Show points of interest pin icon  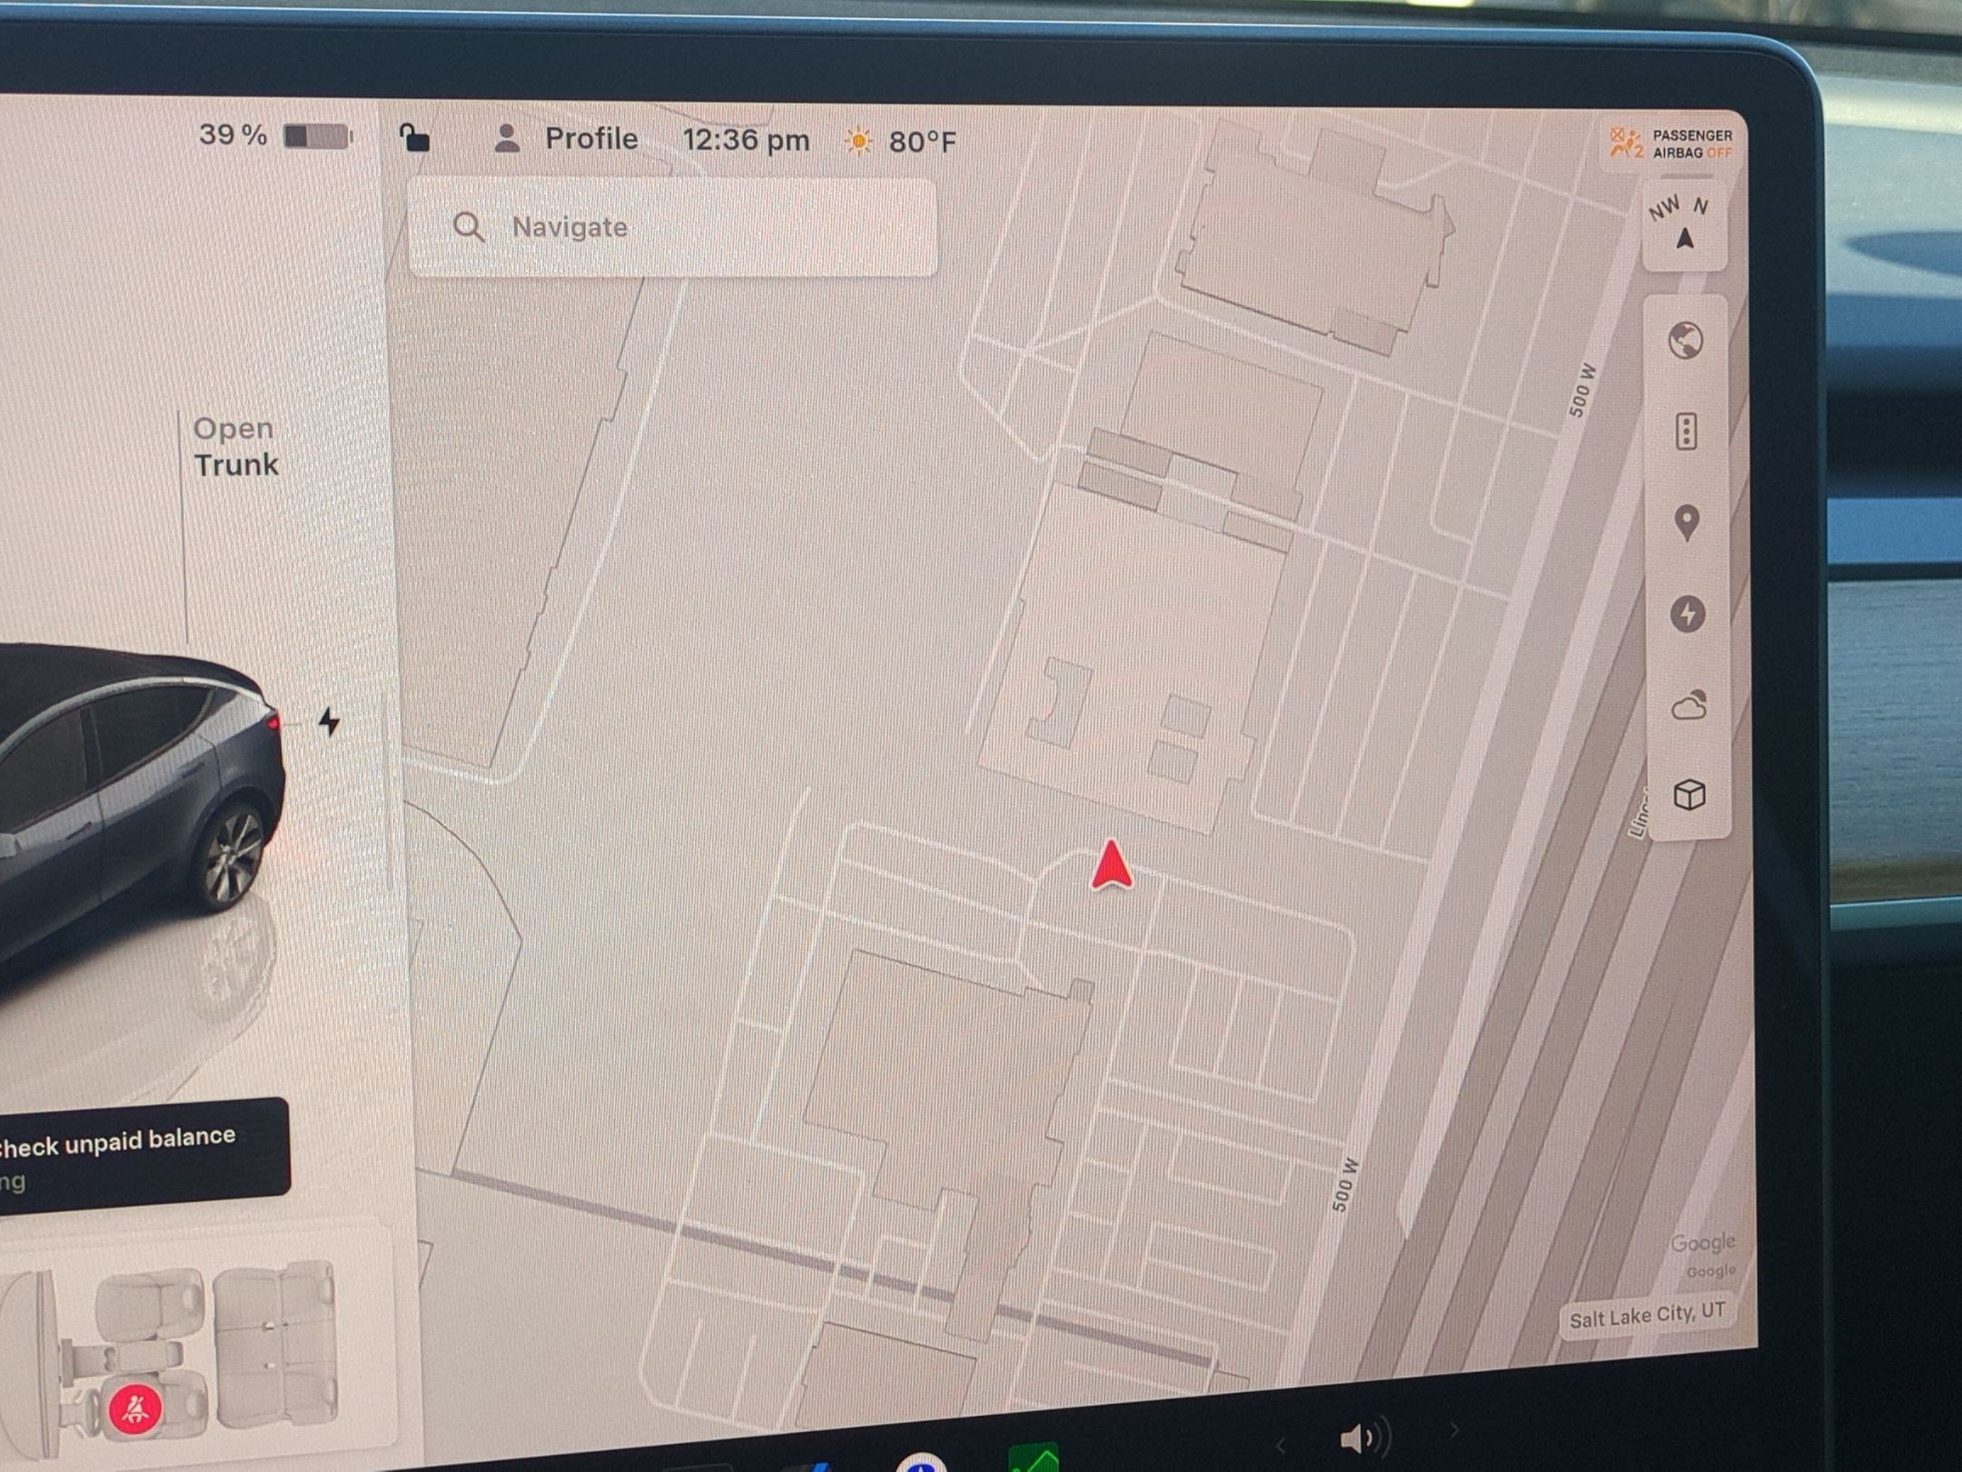pos(1687,523)
